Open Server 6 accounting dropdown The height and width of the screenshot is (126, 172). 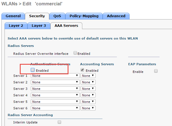(88, 108)
